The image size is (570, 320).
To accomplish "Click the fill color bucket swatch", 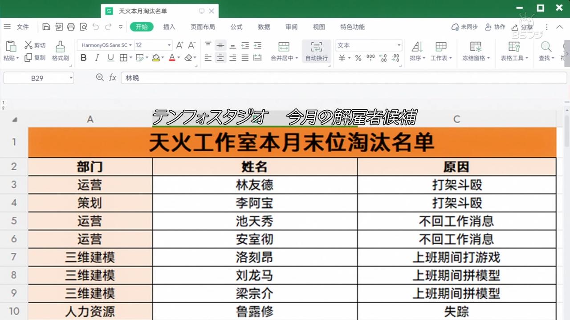I will pyautogui.click(x=155, y=58).
